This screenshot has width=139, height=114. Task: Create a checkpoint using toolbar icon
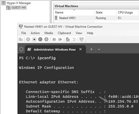68,39
